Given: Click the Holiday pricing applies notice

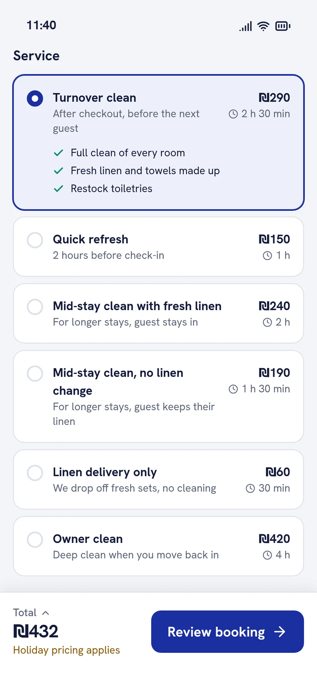Looking at the screenshot, I should coord(67,650).
